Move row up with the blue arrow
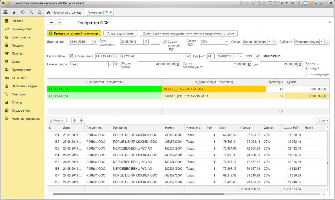335x200 pixels. pyautogui.click(x=75, y=120)
